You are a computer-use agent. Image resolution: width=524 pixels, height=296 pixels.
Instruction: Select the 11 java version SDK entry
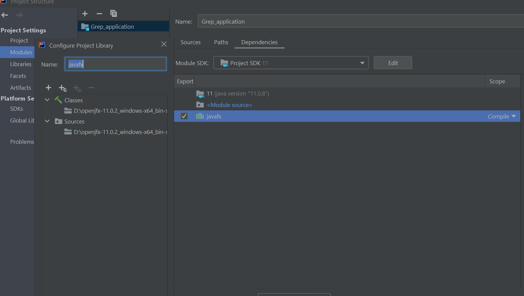[x=238, y=93]
